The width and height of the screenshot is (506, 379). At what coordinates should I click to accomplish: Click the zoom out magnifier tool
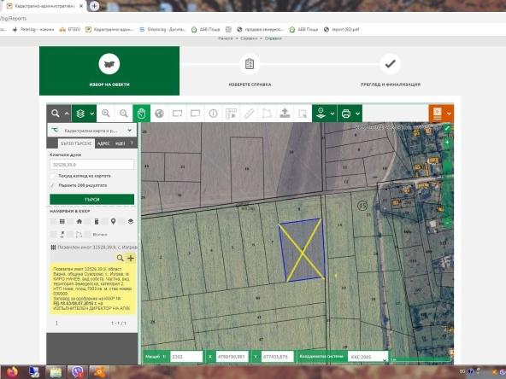(124, 114)
